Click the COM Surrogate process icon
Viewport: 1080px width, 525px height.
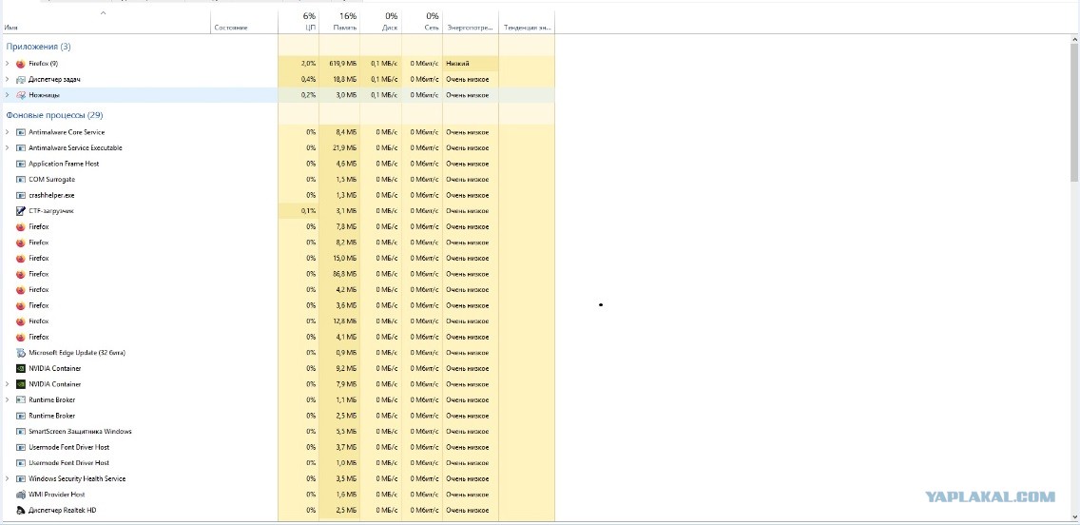[x=21, y=180]
